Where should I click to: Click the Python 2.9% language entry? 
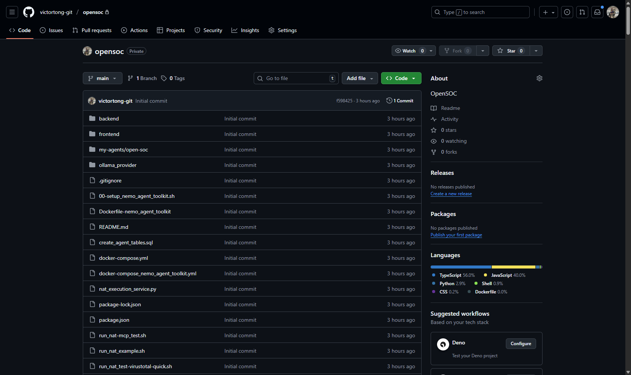click(449, 284)
